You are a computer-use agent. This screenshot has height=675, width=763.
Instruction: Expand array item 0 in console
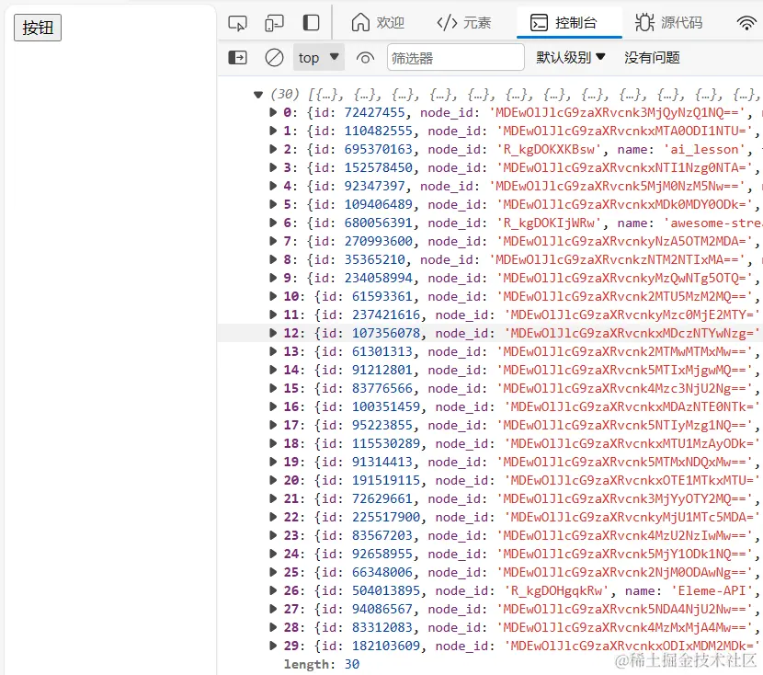click(x=273, y=112)
